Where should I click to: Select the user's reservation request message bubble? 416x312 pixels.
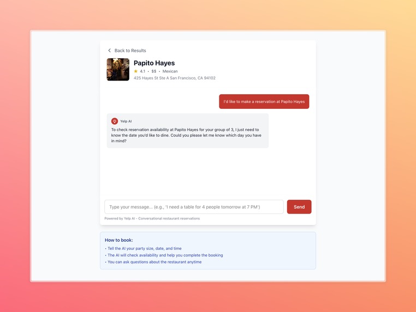(264, 101)
